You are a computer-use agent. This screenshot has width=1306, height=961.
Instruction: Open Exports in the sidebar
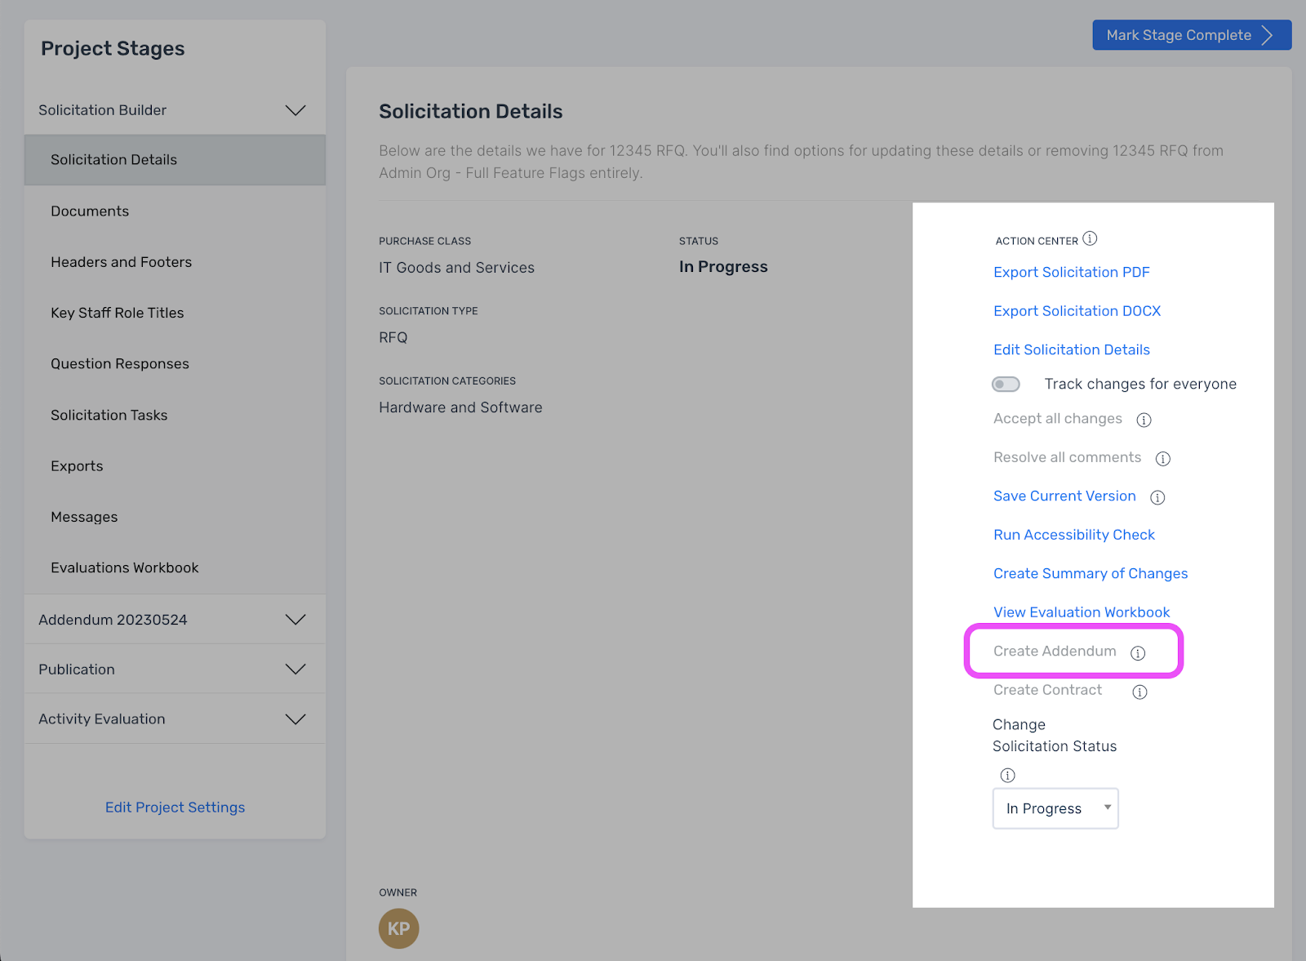tap(175, 466)
